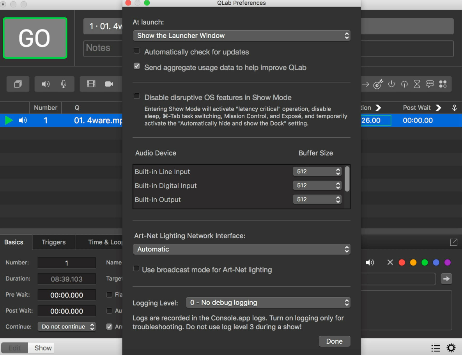
Task: Select the green cue color
Action: pyautogui.click(x=425, y=262)
